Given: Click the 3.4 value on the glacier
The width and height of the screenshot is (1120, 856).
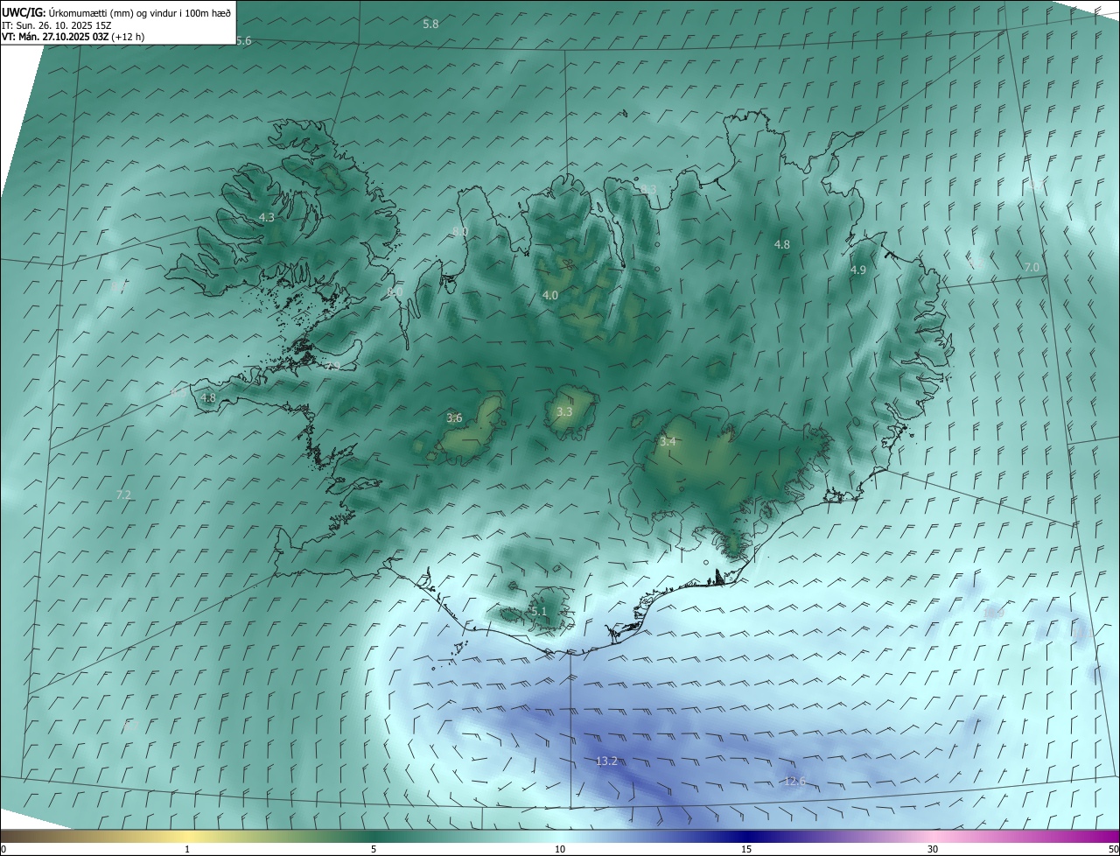Looking at the screenshot, I should coord(668,442).
